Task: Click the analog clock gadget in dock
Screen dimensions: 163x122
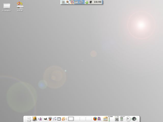Action: point(128,119)
